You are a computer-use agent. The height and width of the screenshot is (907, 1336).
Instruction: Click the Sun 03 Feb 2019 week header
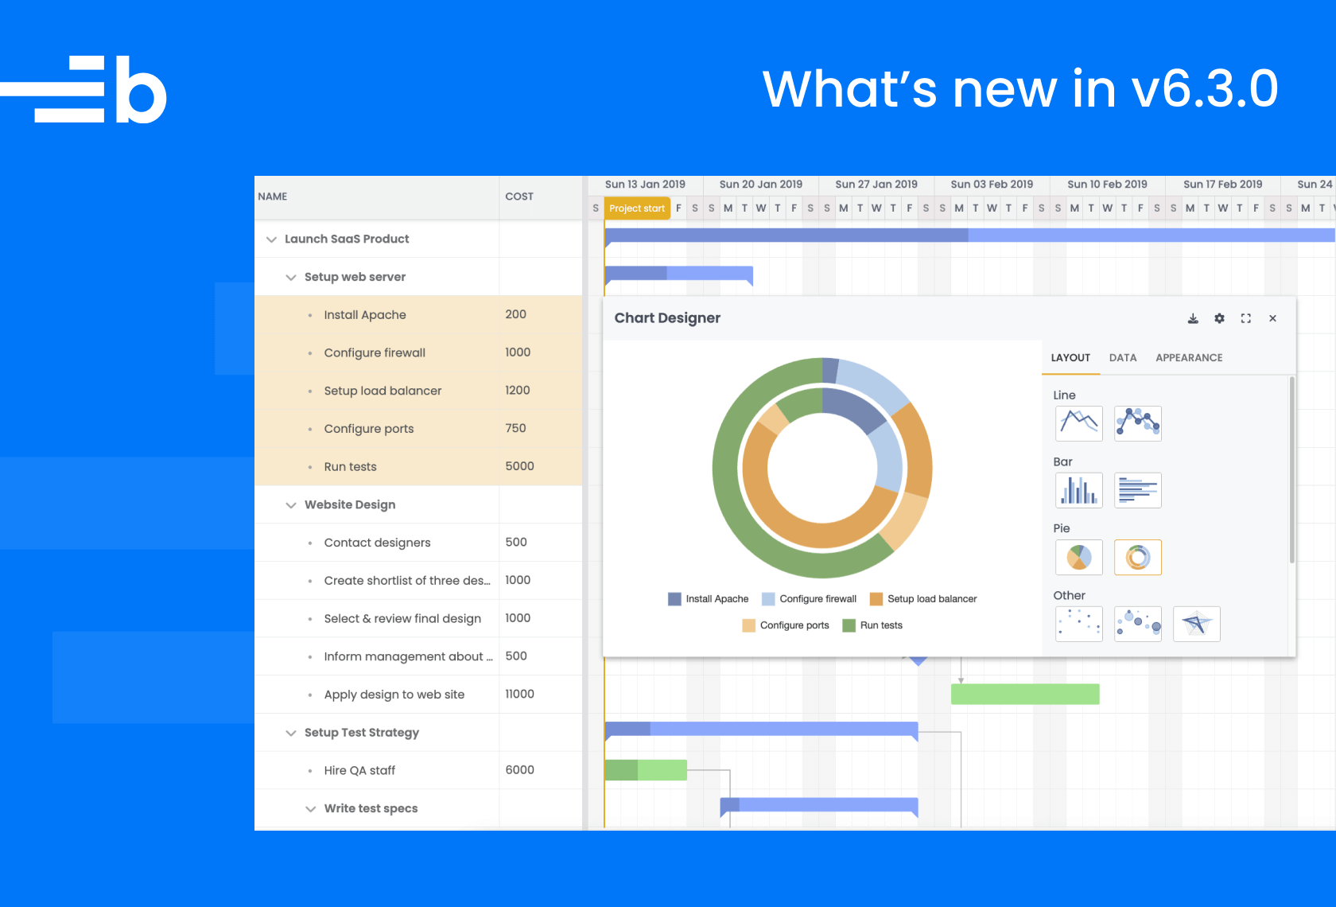coord(992,185)
